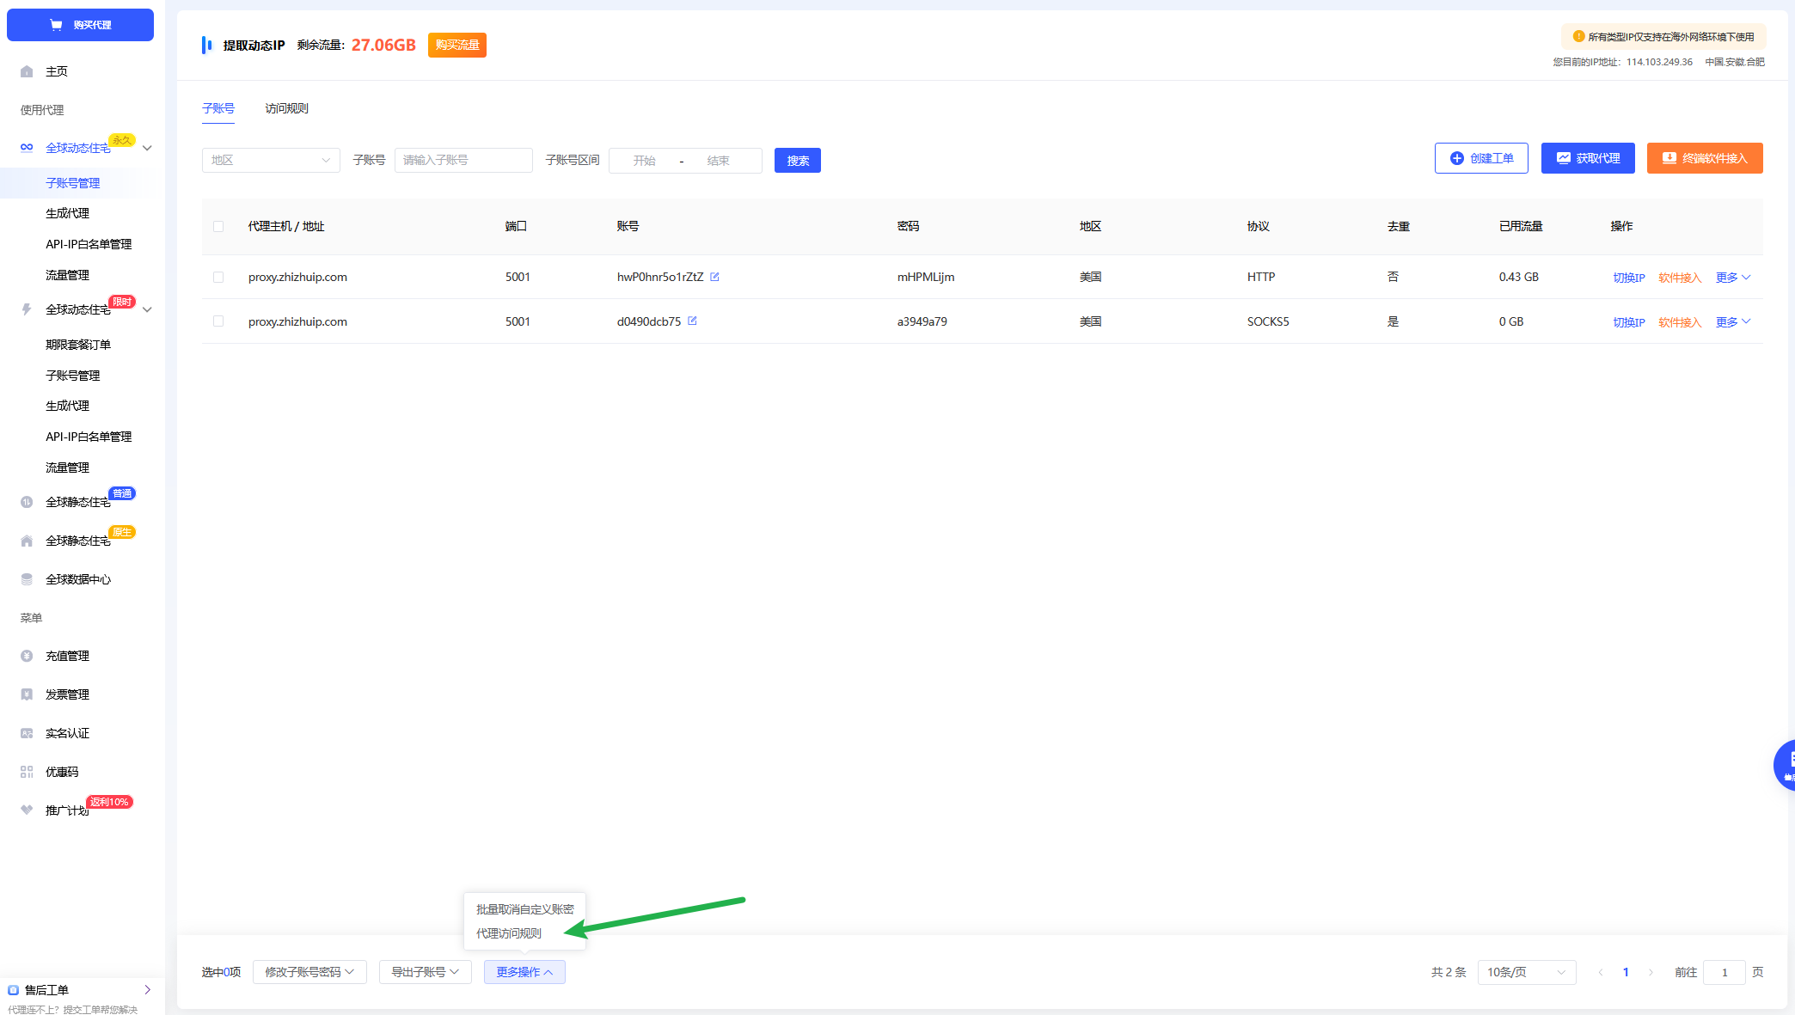
Task: Toggle select-all checkbox in table header
Action: pyautogui.click(x=218, y=226)
